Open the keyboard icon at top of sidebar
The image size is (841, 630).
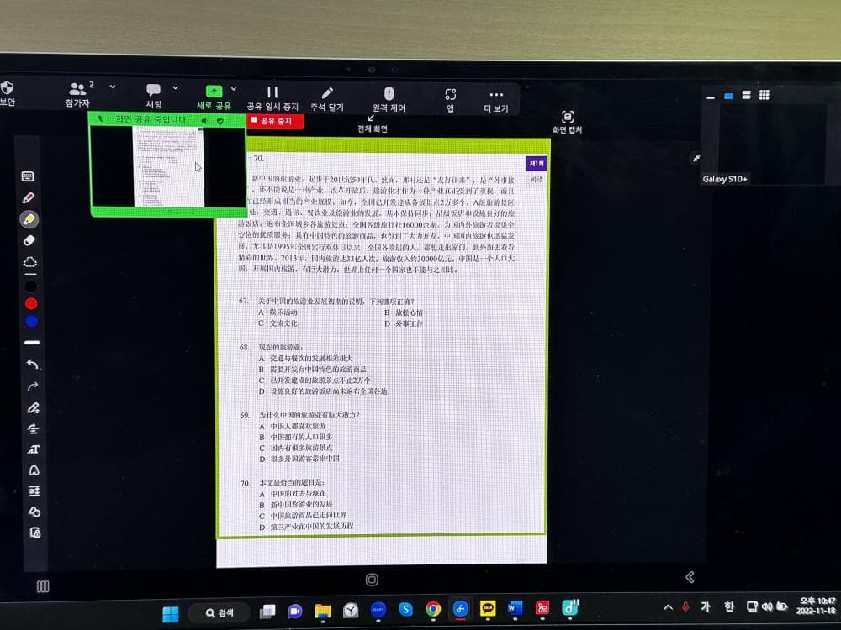28,176
